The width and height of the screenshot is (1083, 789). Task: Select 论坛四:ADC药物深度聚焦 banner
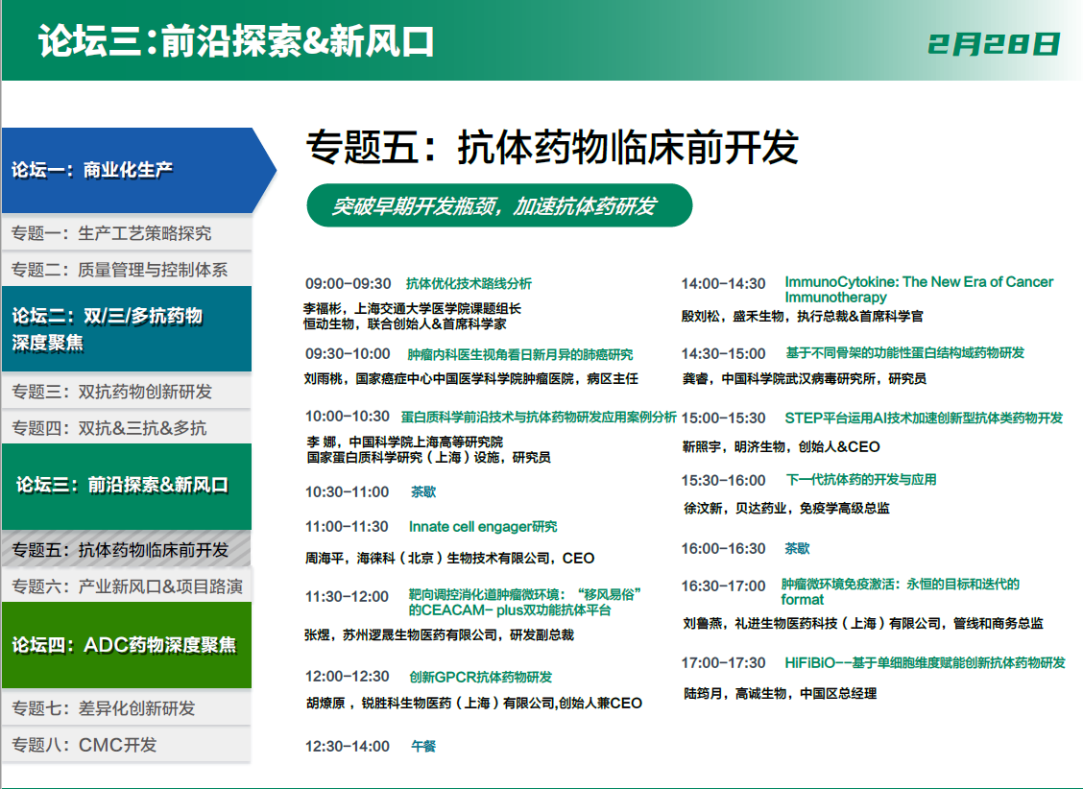click(125, 645)
